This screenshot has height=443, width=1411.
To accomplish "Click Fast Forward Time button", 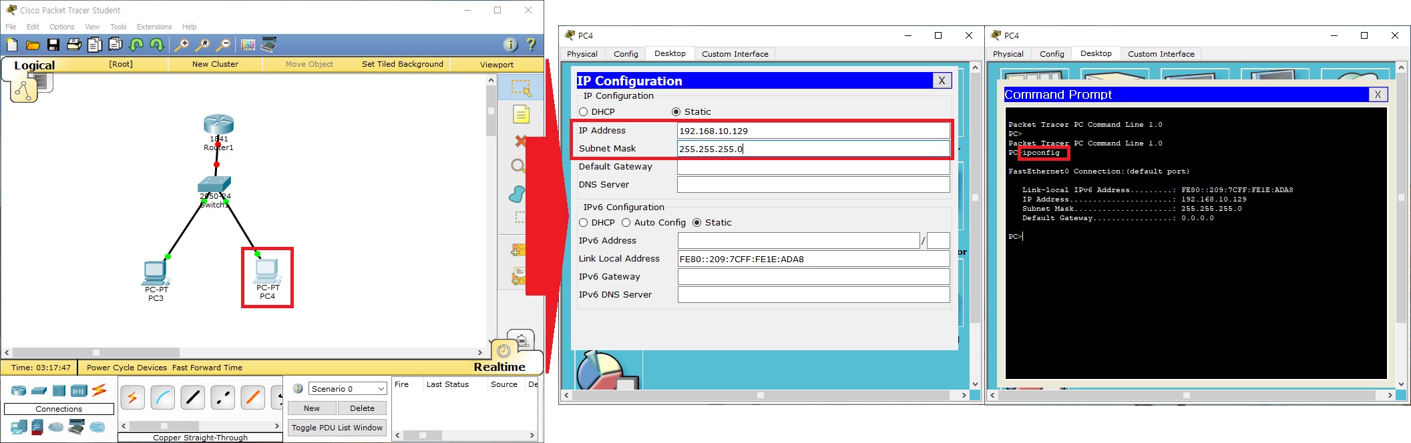I will 207,368.
